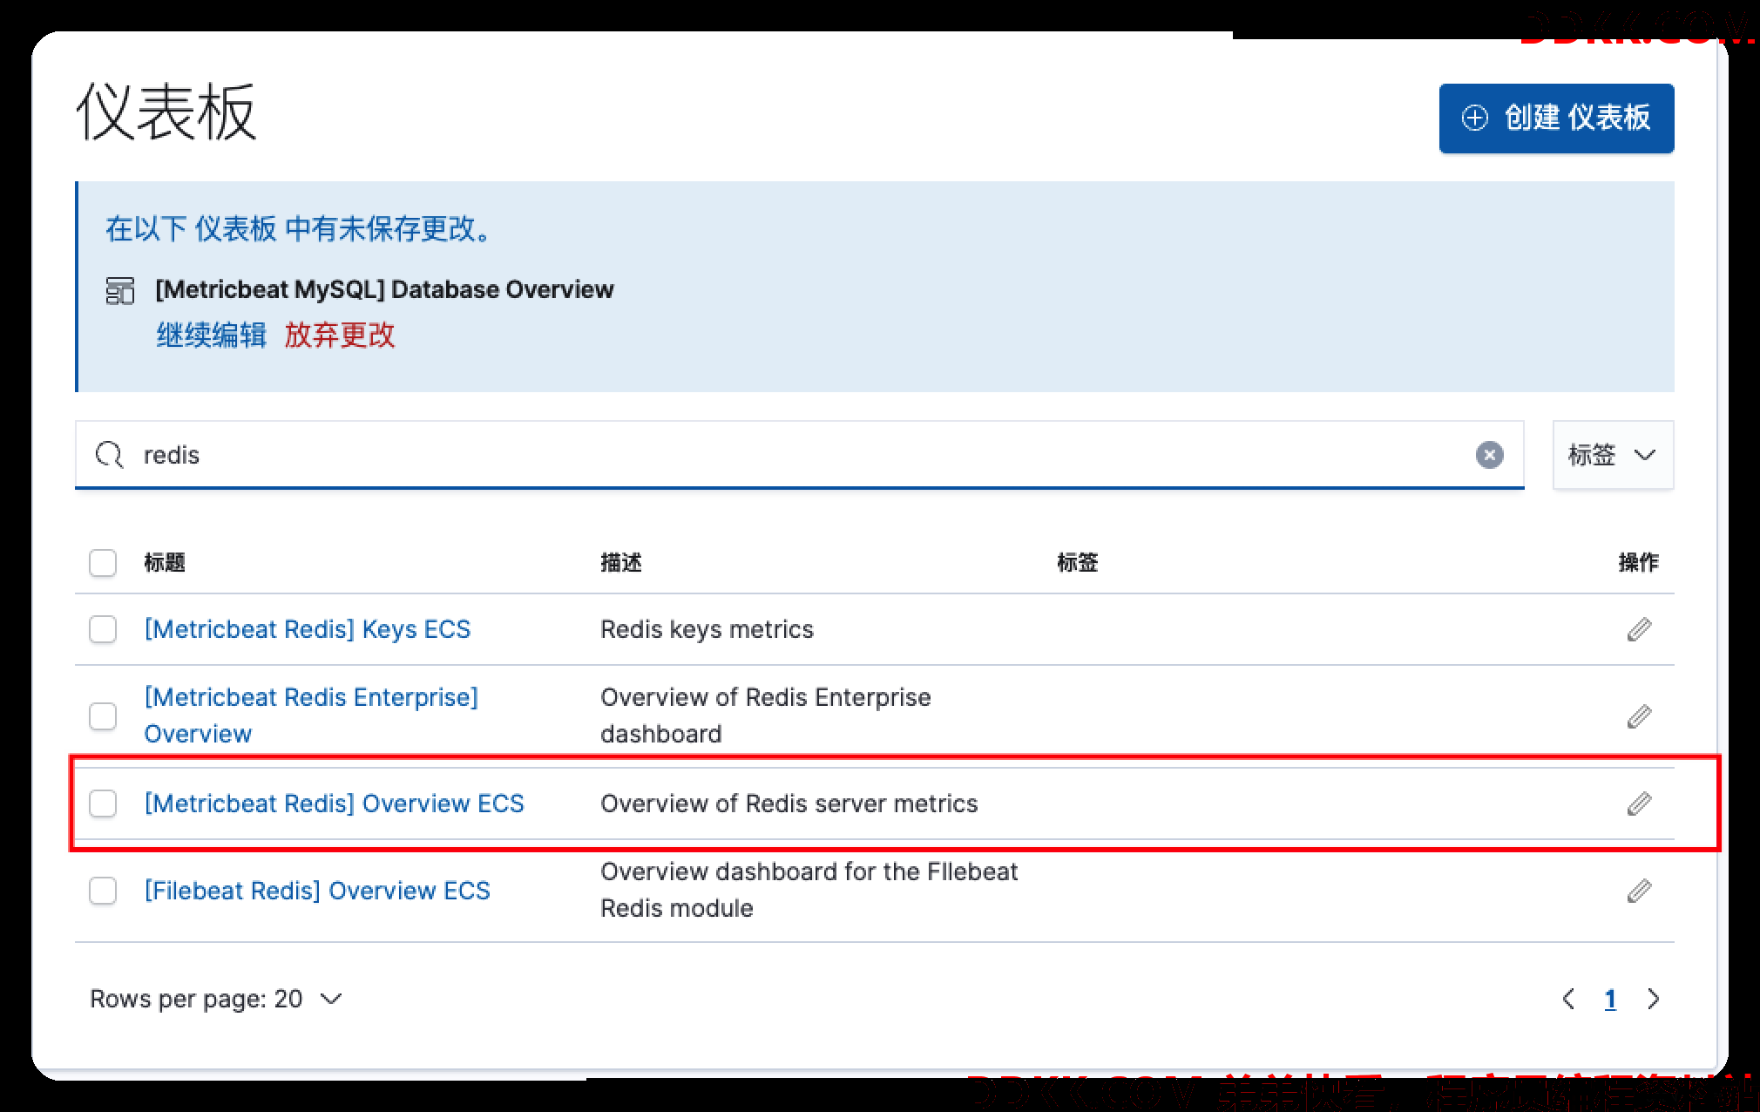1760x1112 pixels.
Task: Open [Metricbeat Redis] Keys ECS dashboard
Action: pos(308,629)
